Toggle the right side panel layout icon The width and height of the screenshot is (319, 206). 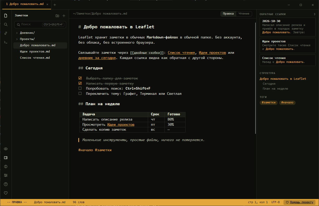coord(6,158)
